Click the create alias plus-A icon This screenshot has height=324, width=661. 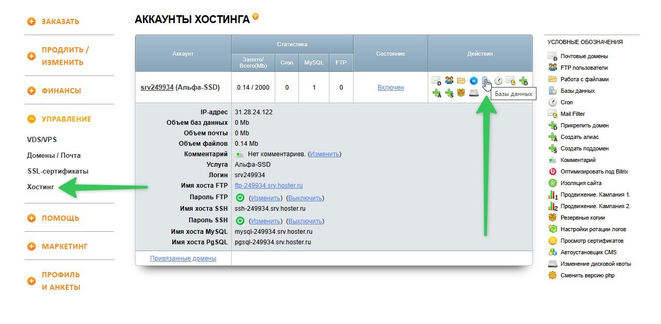(437, 93)
